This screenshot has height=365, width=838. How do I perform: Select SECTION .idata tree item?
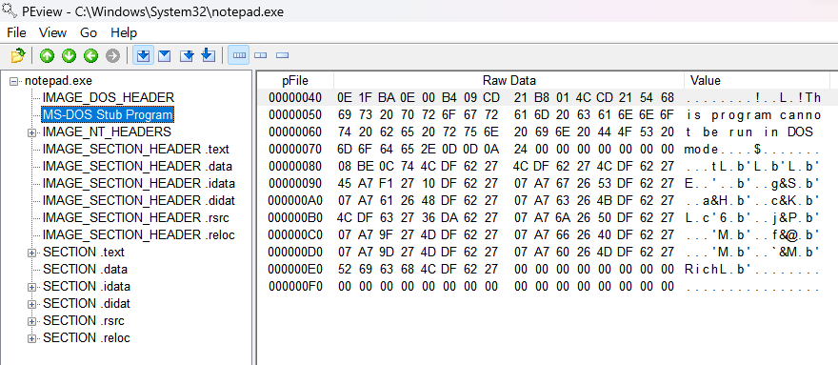point(87,286)
